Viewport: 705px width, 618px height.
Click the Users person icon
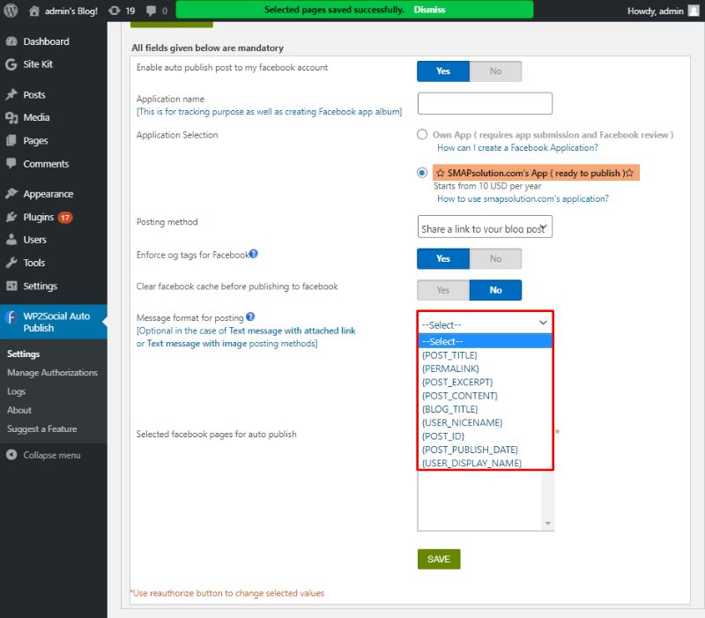pos(11,240)
